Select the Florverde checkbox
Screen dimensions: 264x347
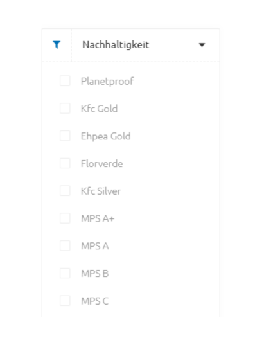click(x=65, y=163)
